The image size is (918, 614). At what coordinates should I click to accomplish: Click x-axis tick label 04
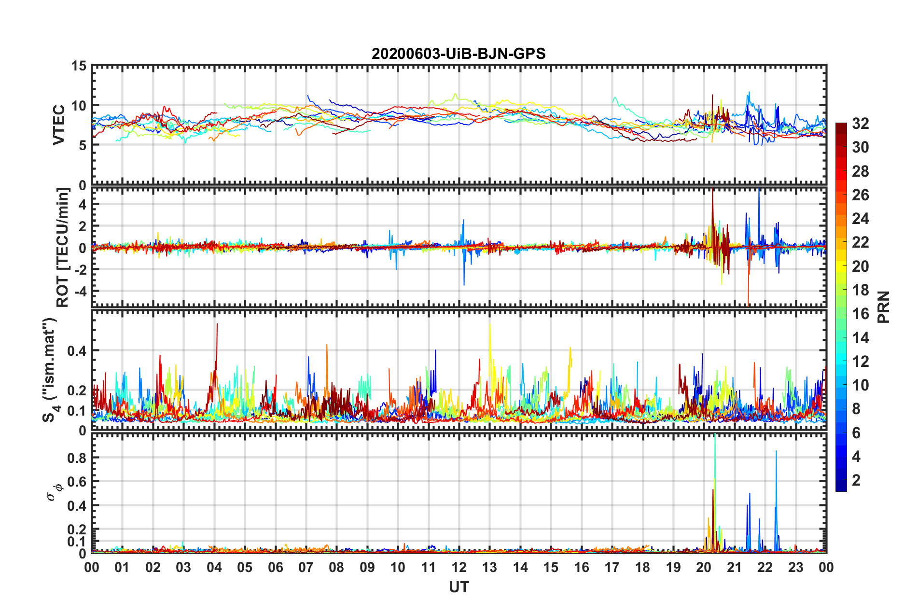pyautogui.click(x=214, y=567)
